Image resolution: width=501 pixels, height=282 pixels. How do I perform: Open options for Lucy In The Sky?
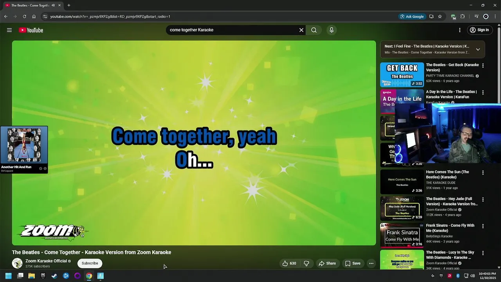click(x=483, y=253)
